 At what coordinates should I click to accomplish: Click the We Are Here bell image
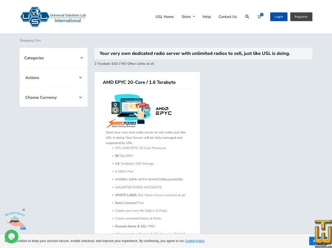[x=15, y=221]
